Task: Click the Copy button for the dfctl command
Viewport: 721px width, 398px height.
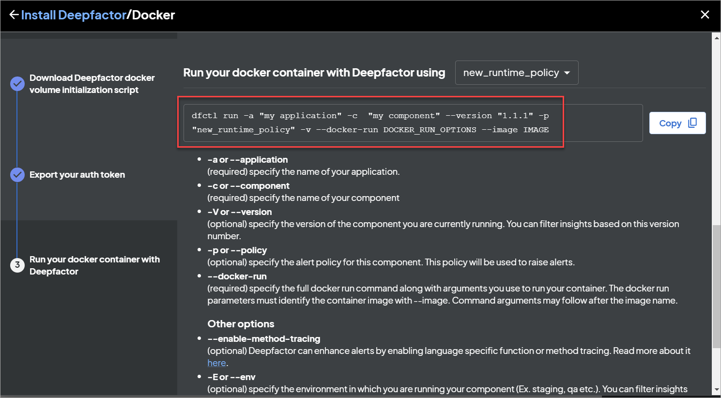Action: point(677,123)
